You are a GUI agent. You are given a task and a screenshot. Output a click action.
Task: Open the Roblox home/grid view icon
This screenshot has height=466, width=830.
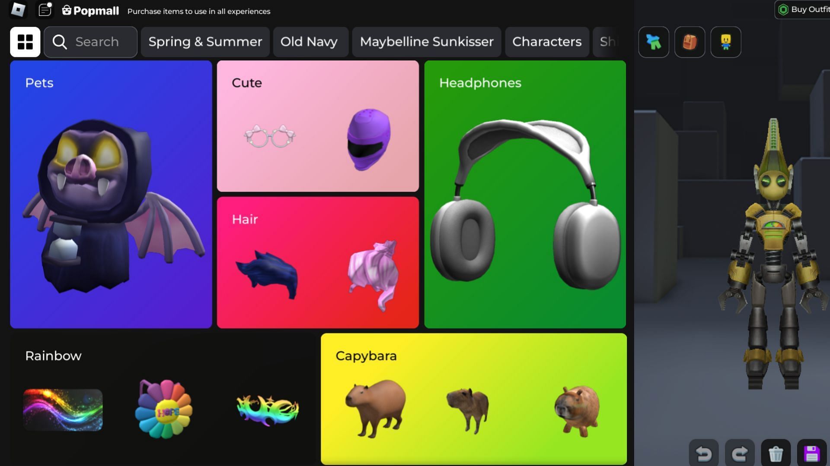[x=25, y=41]
